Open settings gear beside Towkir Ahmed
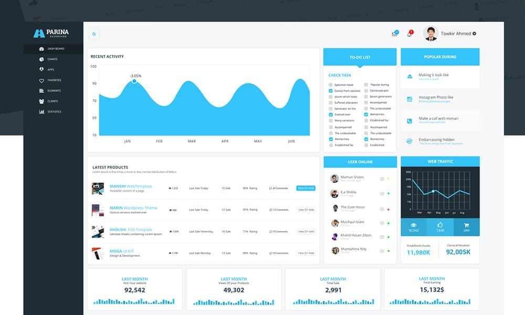 474,34
